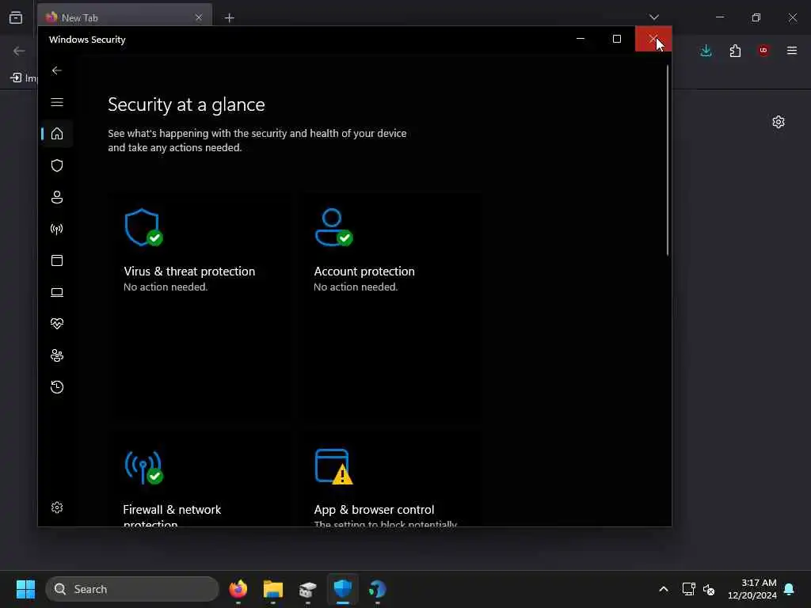Open the notifications bell in taskbar
The width and height of the screenshot is (811, 608).
(790, 589)
